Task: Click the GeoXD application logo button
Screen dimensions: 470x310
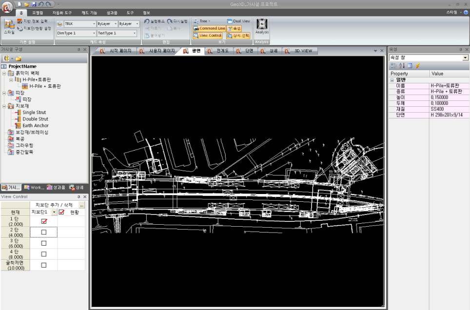Action: tap(7, 7)
